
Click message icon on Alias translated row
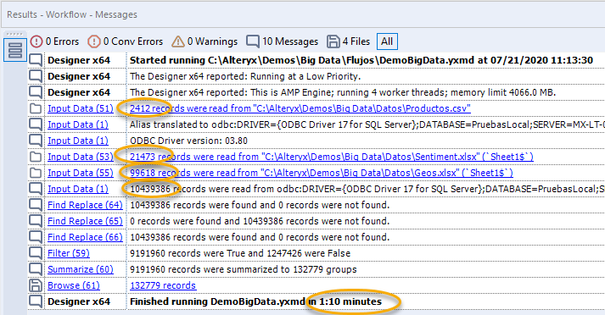click(36, 124)
